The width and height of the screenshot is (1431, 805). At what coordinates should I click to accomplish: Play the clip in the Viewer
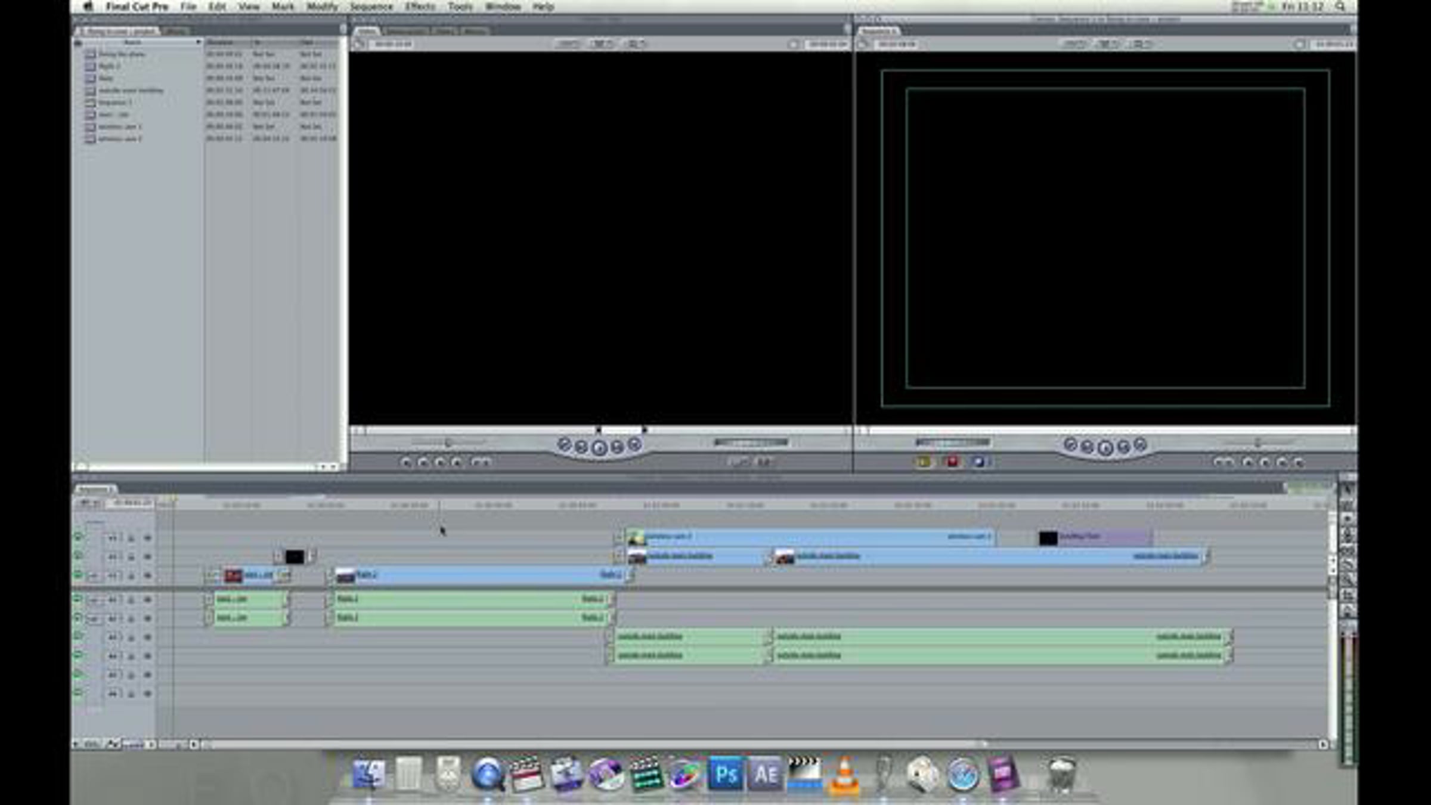tap(599, 447)
